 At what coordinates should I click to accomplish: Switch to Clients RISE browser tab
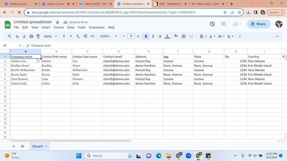pyautogui.click(x=96, y=4)
